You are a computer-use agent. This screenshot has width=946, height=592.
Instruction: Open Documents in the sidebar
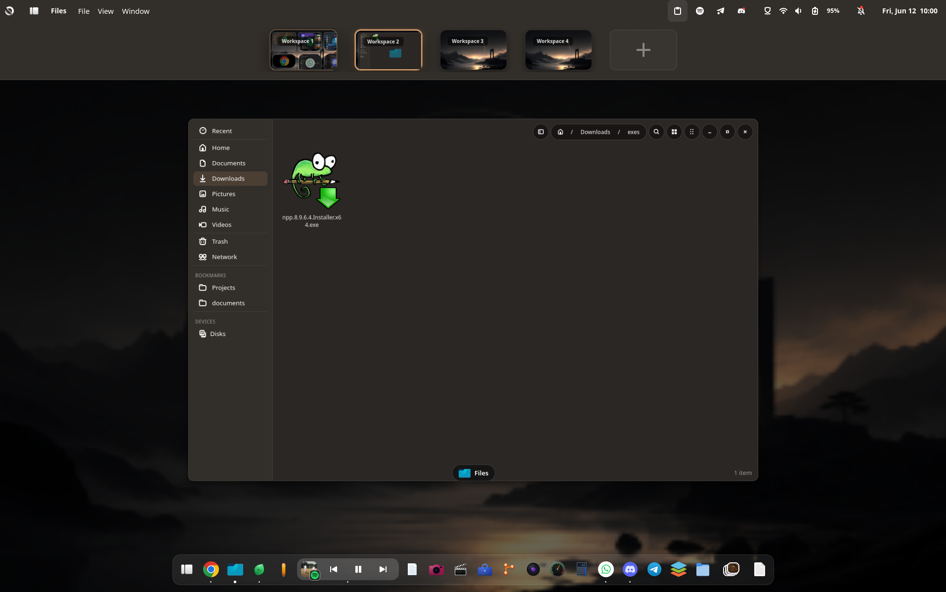[x=230, y=163]
